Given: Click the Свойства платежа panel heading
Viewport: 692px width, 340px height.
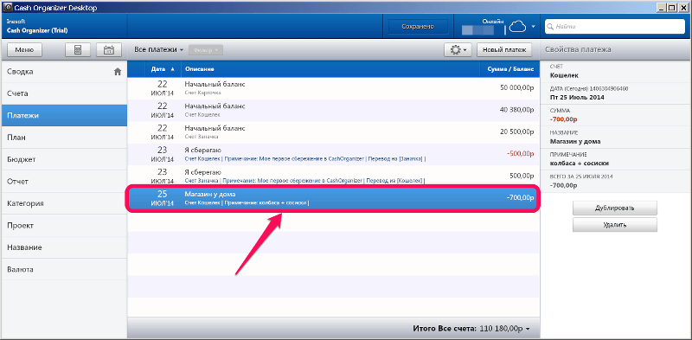Looking at the screenshot, I should pos(578,50).
